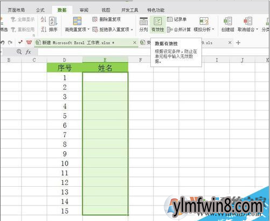Click the 创建组 create group icon

[x=228, y=21]
